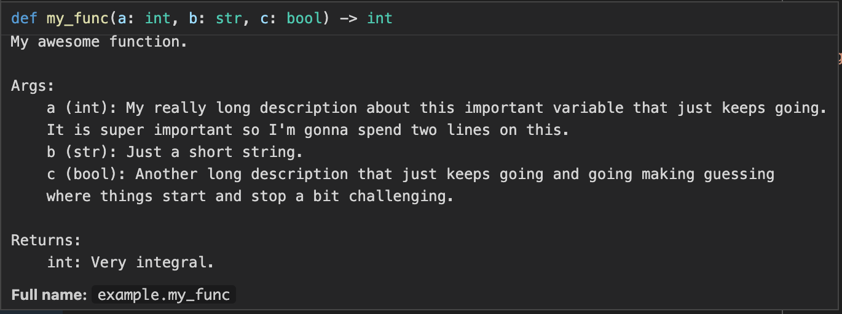Click the example.my_func full name code label
Screen dimensions: 842x314
click(164, 295)
